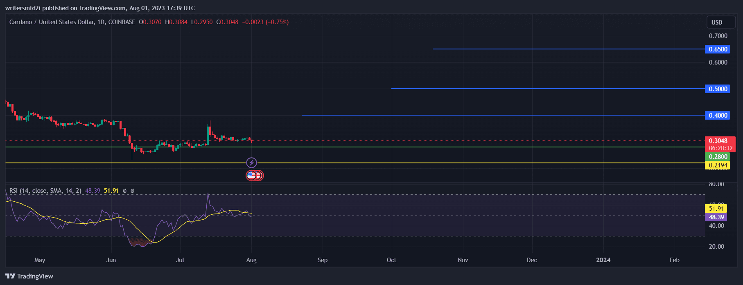Click the yellow 51.91 RSI value label
Screen dimensions: 743x285
(x=716, y=208)
